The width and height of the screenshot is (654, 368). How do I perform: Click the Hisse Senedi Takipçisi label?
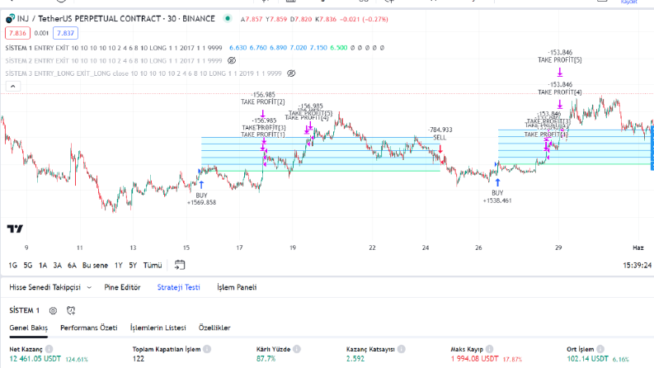[45, 287]
